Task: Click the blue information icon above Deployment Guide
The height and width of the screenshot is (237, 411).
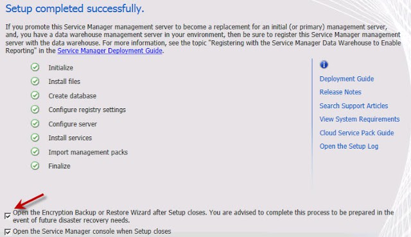Action: pyautogui.click(x=324, y=64)
